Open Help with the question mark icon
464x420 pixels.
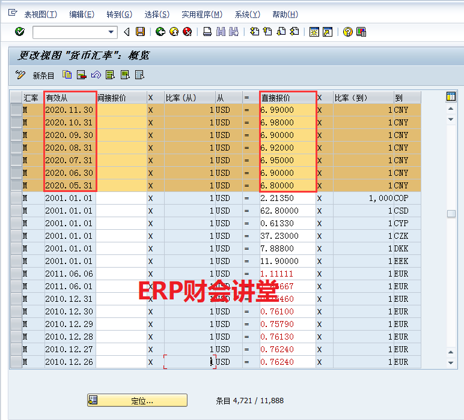click(x=347, y=32)
